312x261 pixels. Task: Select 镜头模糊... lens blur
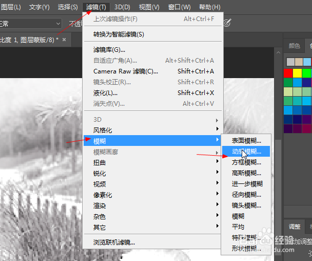pos(246,206)
